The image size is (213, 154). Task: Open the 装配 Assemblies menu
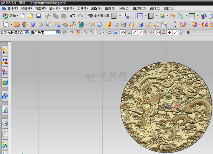(x=96, y=8)
